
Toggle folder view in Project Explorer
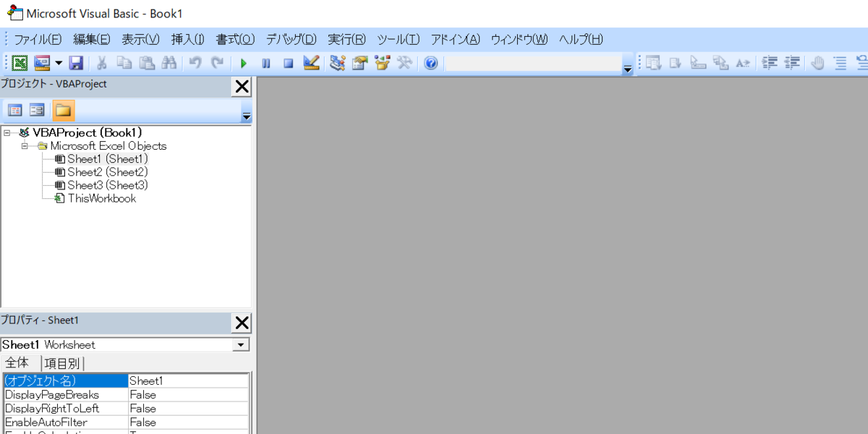point(62,109)
